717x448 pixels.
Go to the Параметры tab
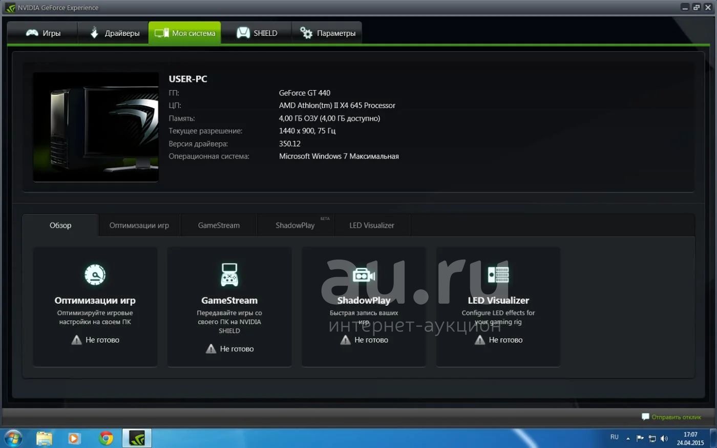(327, 33)
